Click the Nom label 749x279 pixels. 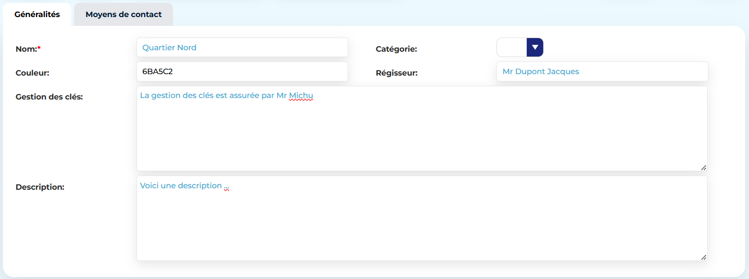(26, 49)
